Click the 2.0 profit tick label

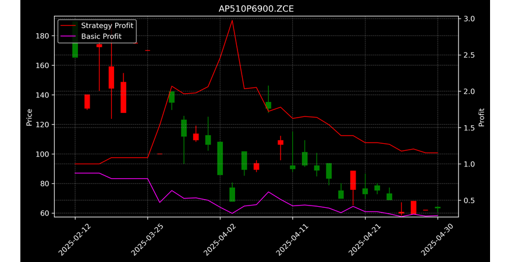(x=469, y=91)
